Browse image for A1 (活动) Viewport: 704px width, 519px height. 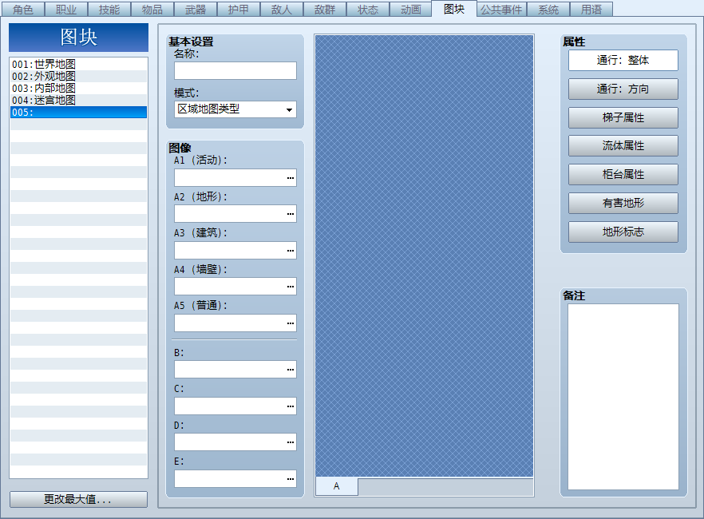click(x=291, y=178)
